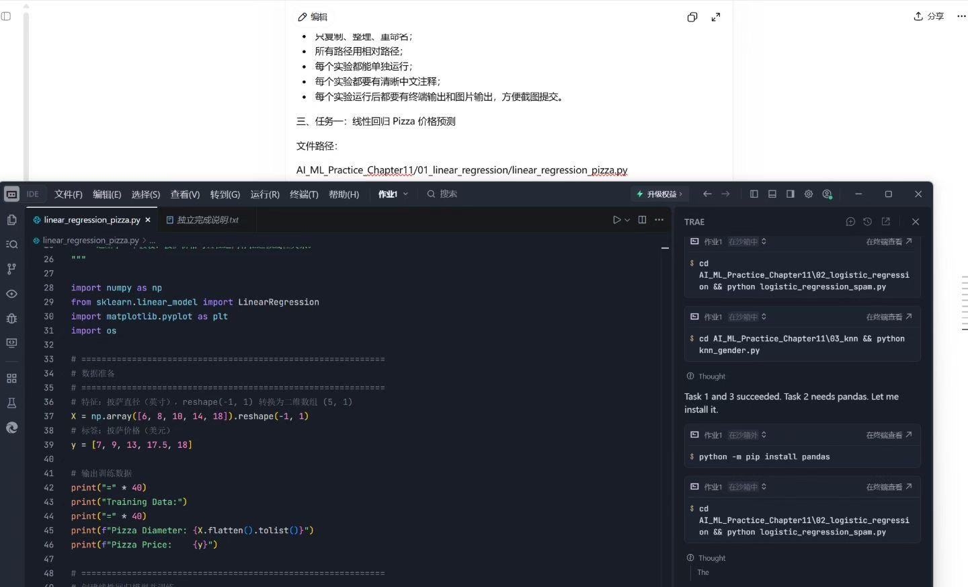Screen dimensions: 968x587
Task: Switch to 独立完成说明.txt tab
Action: [207, 220]
